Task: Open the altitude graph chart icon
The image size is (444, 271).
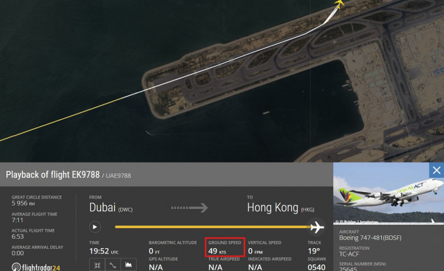Action: [128, 265]
